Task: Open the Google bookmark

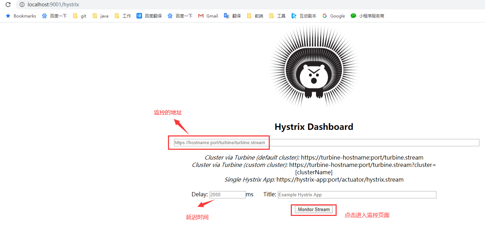Action: click(333, 16)
